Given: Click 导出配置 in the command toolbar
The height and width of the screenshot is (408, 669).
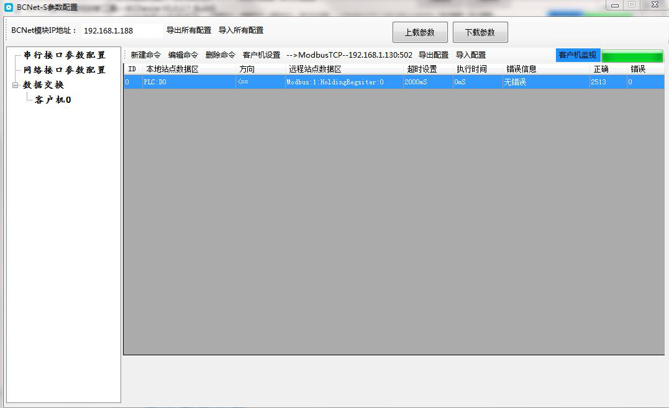Looking at the screenshot, I should 434,55.
